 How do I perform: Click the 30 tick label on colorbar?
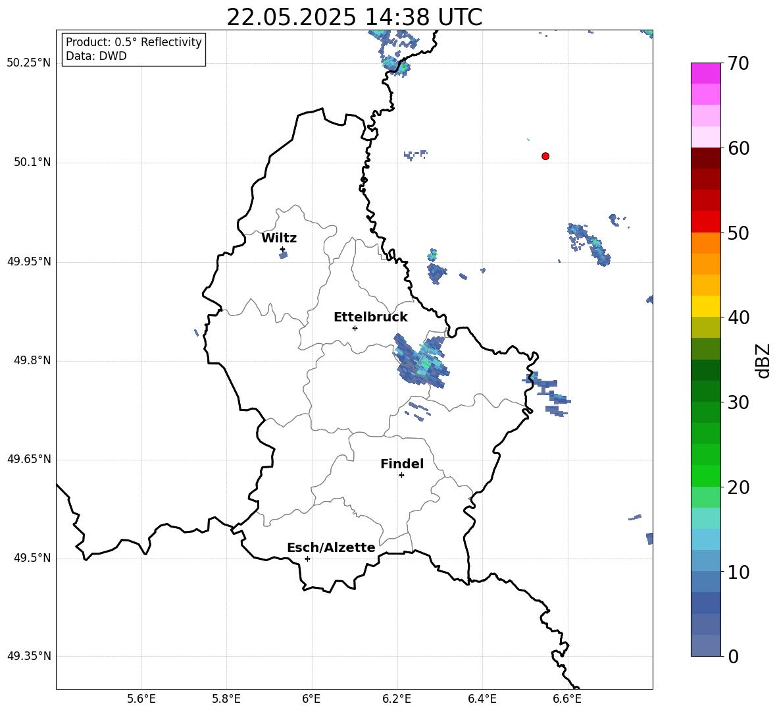[x=738, y=402]
